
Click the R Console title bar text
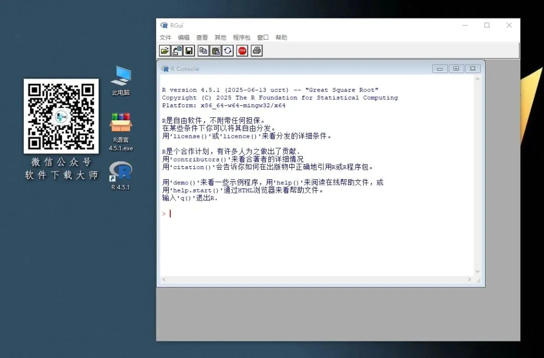tap(185, 68)
